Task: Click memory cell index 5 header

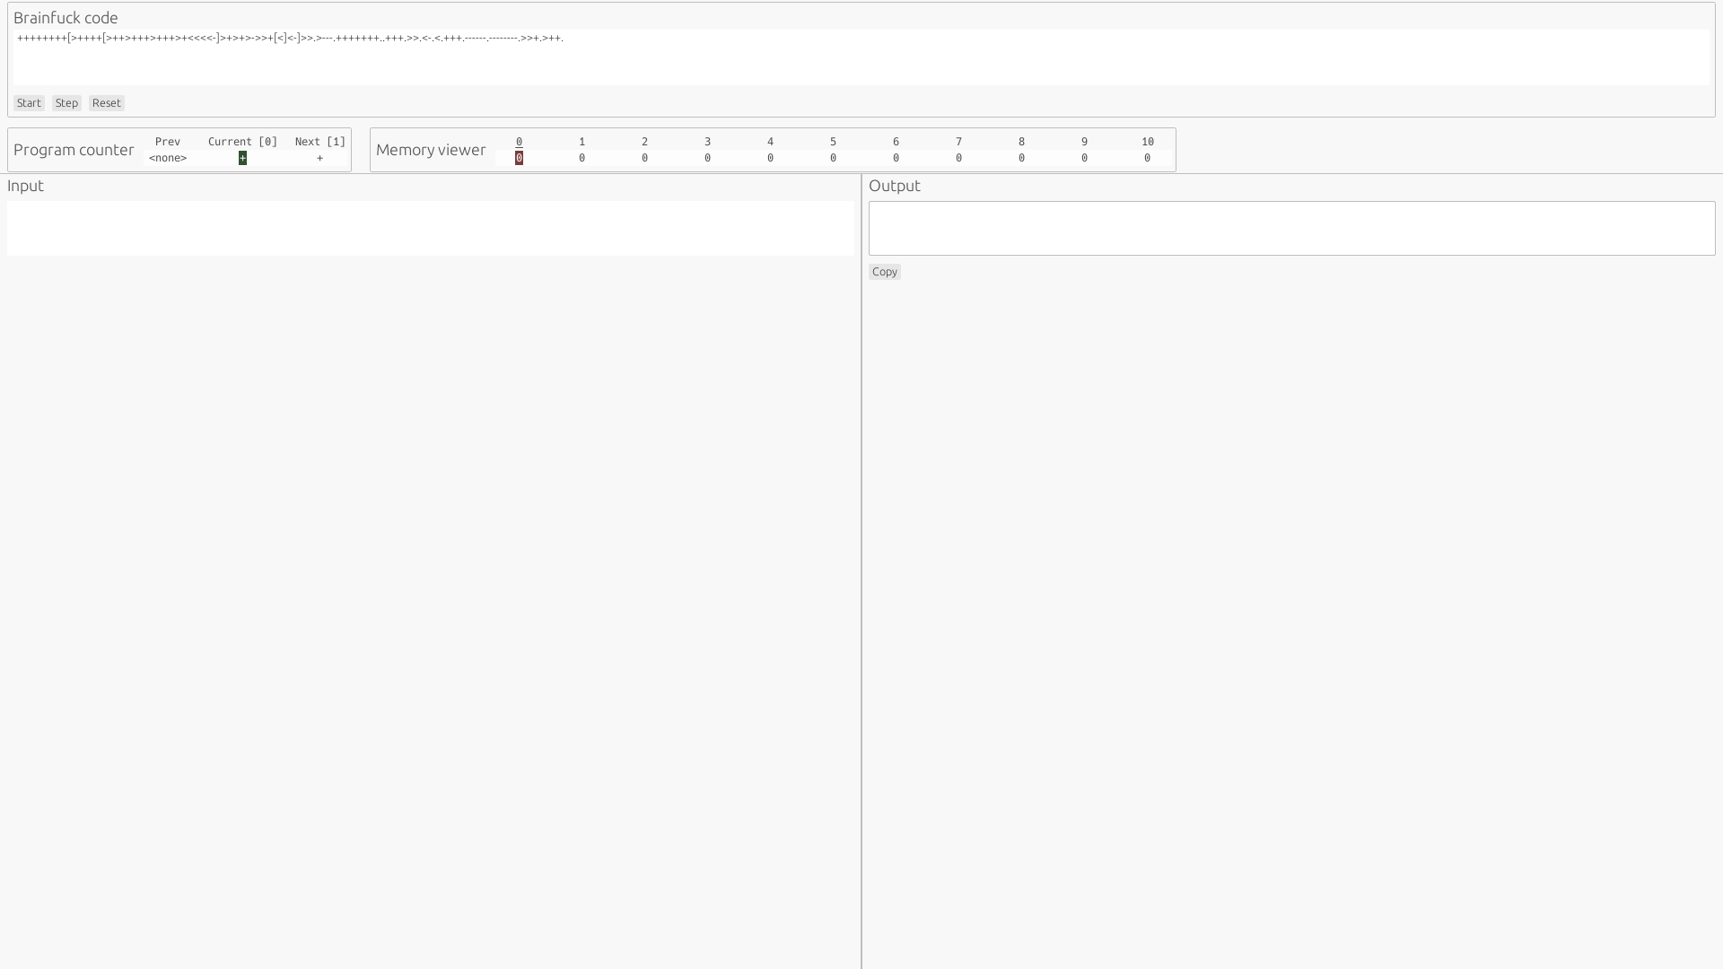Action: pos(833,142)
